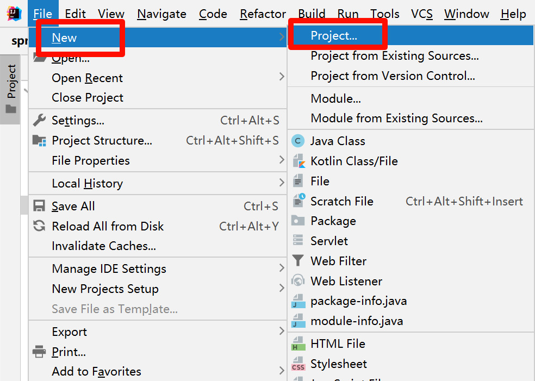535x381 pixels.
Task: Click the Settings wrench icon
Action: pyautogui.click(x=39, y=121)
